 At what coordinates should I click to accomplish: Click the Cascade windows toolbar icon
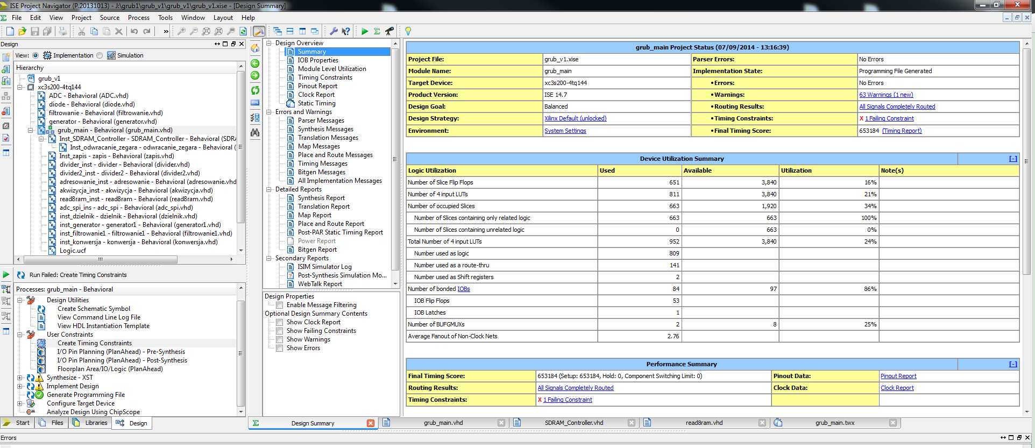[278, 31]
